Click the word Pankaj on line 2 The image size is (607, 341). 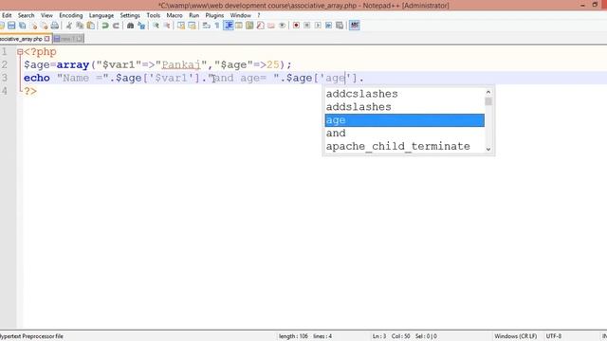coord(181,65)
